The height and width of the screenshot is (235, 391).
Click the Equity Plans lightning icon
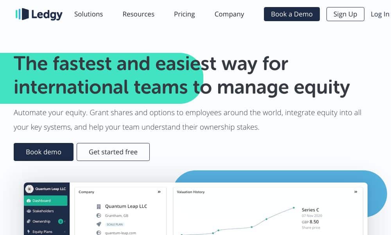(29, 232)
